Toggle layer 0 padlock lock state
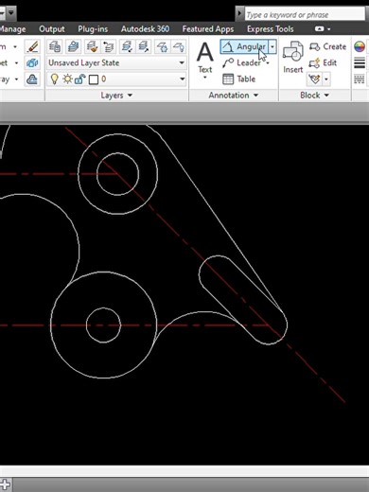Image resolution: width=369 pixels, height=492 pixels. point(80,79)
